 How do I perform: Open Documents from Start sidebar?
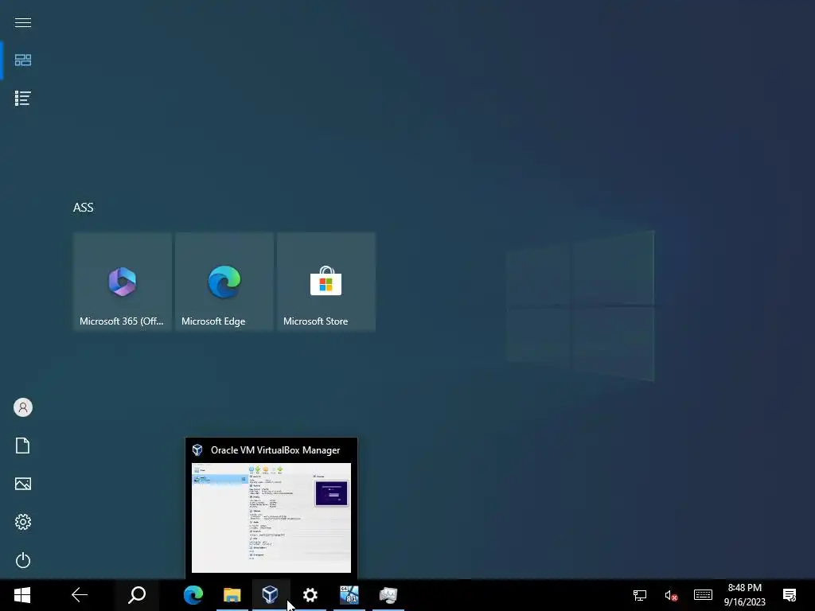coord(23,446)
